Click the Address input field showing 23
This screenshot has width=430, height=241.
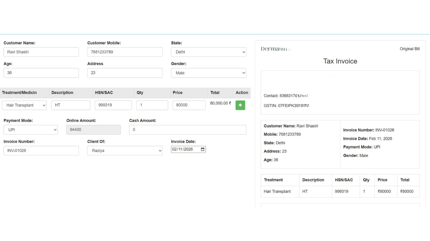point(125,73)
